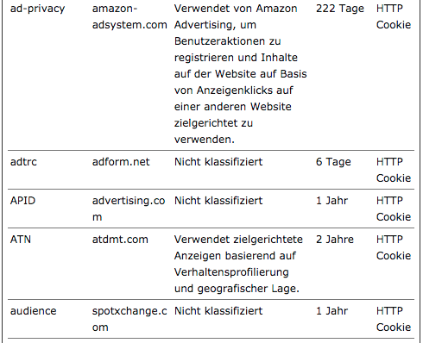Click the 6 Tage expiry value

pos(333,162)
